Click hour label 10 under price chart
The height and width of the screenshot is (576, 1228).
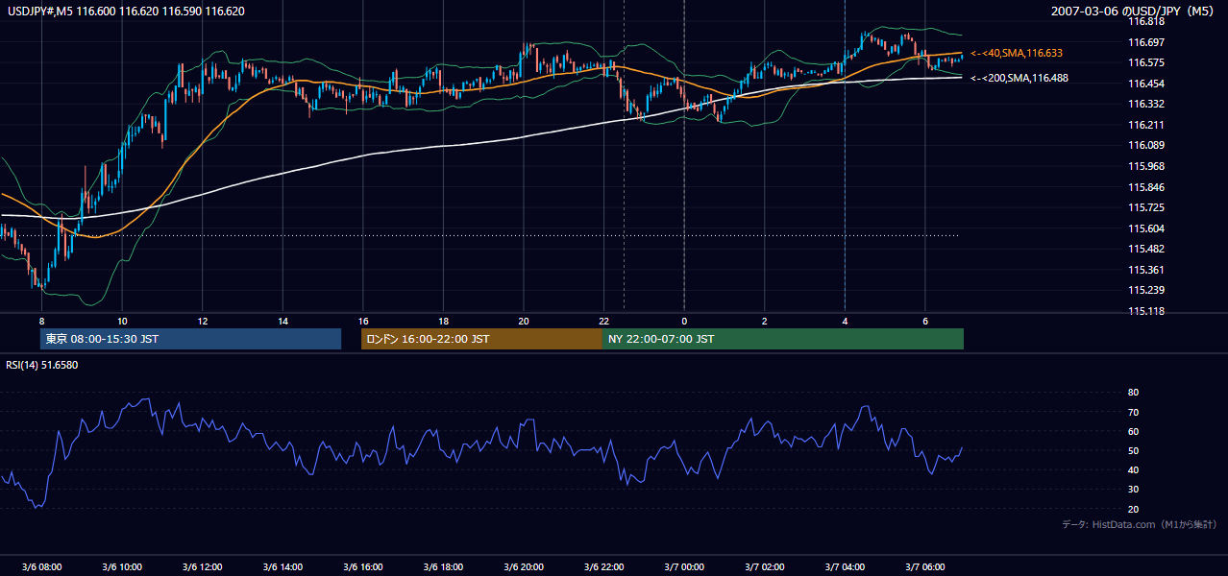point(122,321)
